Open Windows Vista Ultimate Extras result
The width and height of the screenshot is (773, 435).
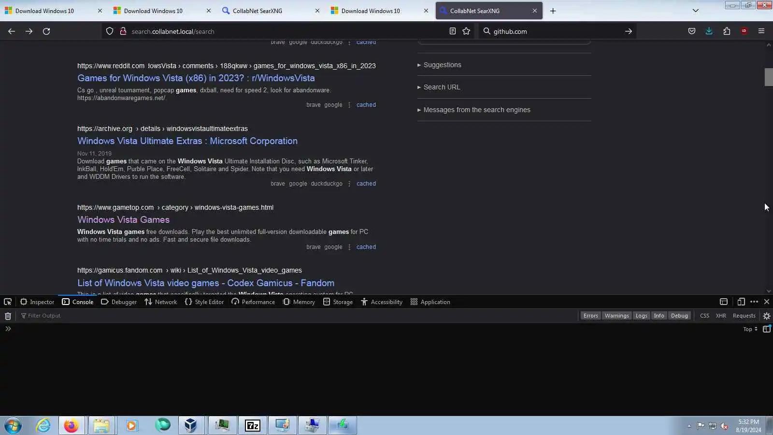click(x=187, y=141)
